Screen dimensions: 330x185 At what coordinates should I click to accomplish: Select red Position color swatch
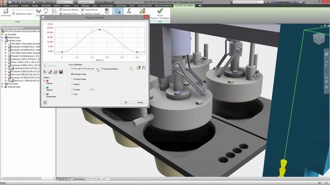pyautogui.click(x=47, y=81)
